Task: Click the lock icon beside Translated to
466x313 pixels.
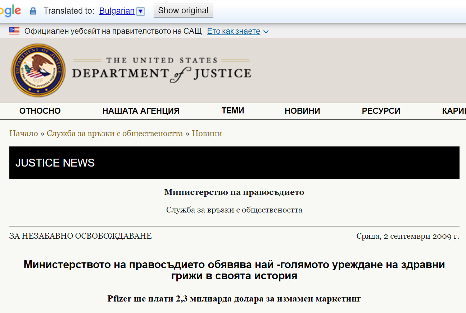Action: pyautogui.click(x=33, y=11)
